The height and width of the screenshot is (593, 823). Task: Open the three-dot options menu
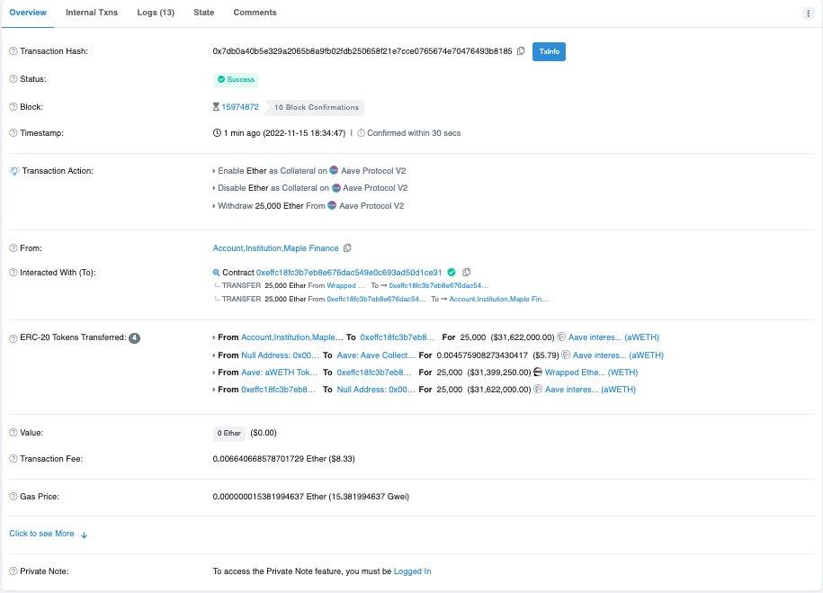(808, 13)
